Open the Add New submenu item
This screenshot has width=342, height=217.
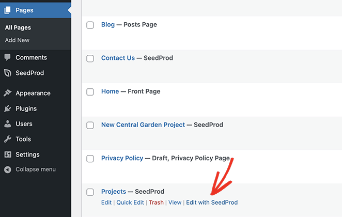(x=17, y=40)
